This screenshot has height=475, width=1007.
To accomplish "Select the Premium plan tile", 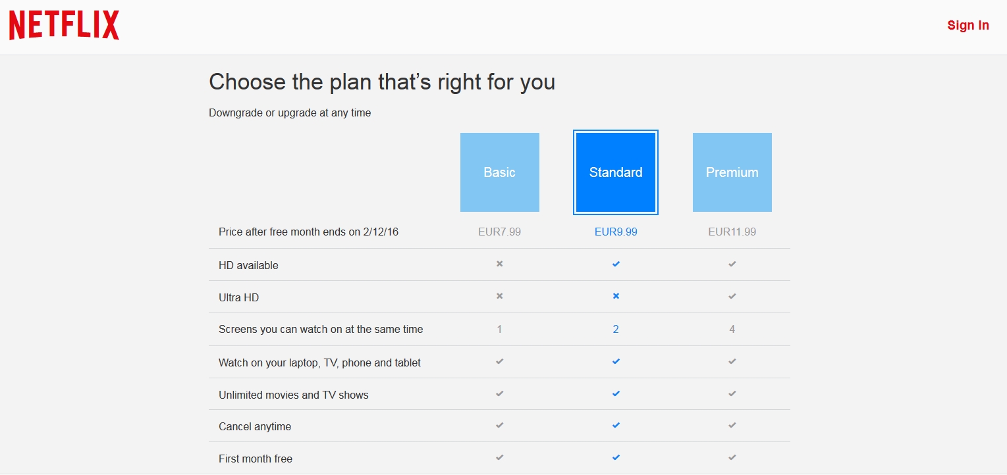I will point(732,172).
